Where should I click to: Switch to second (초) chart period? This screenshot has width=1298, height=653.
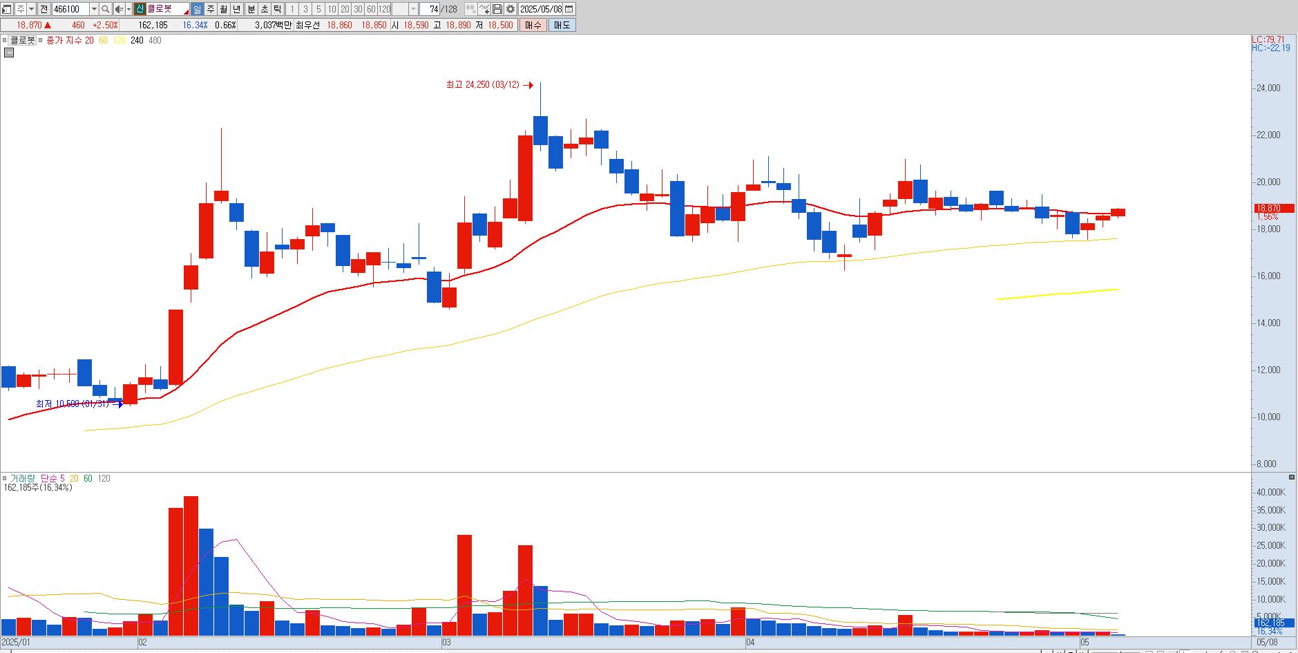265,9
